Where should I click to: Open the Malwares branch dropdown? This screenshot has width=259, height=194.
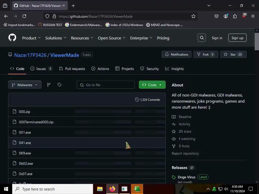tap(25, 85)
